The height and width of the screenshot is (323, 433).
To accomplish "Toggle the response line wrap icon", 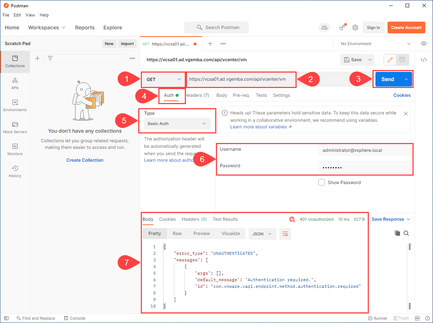I will tap(285, 234).
